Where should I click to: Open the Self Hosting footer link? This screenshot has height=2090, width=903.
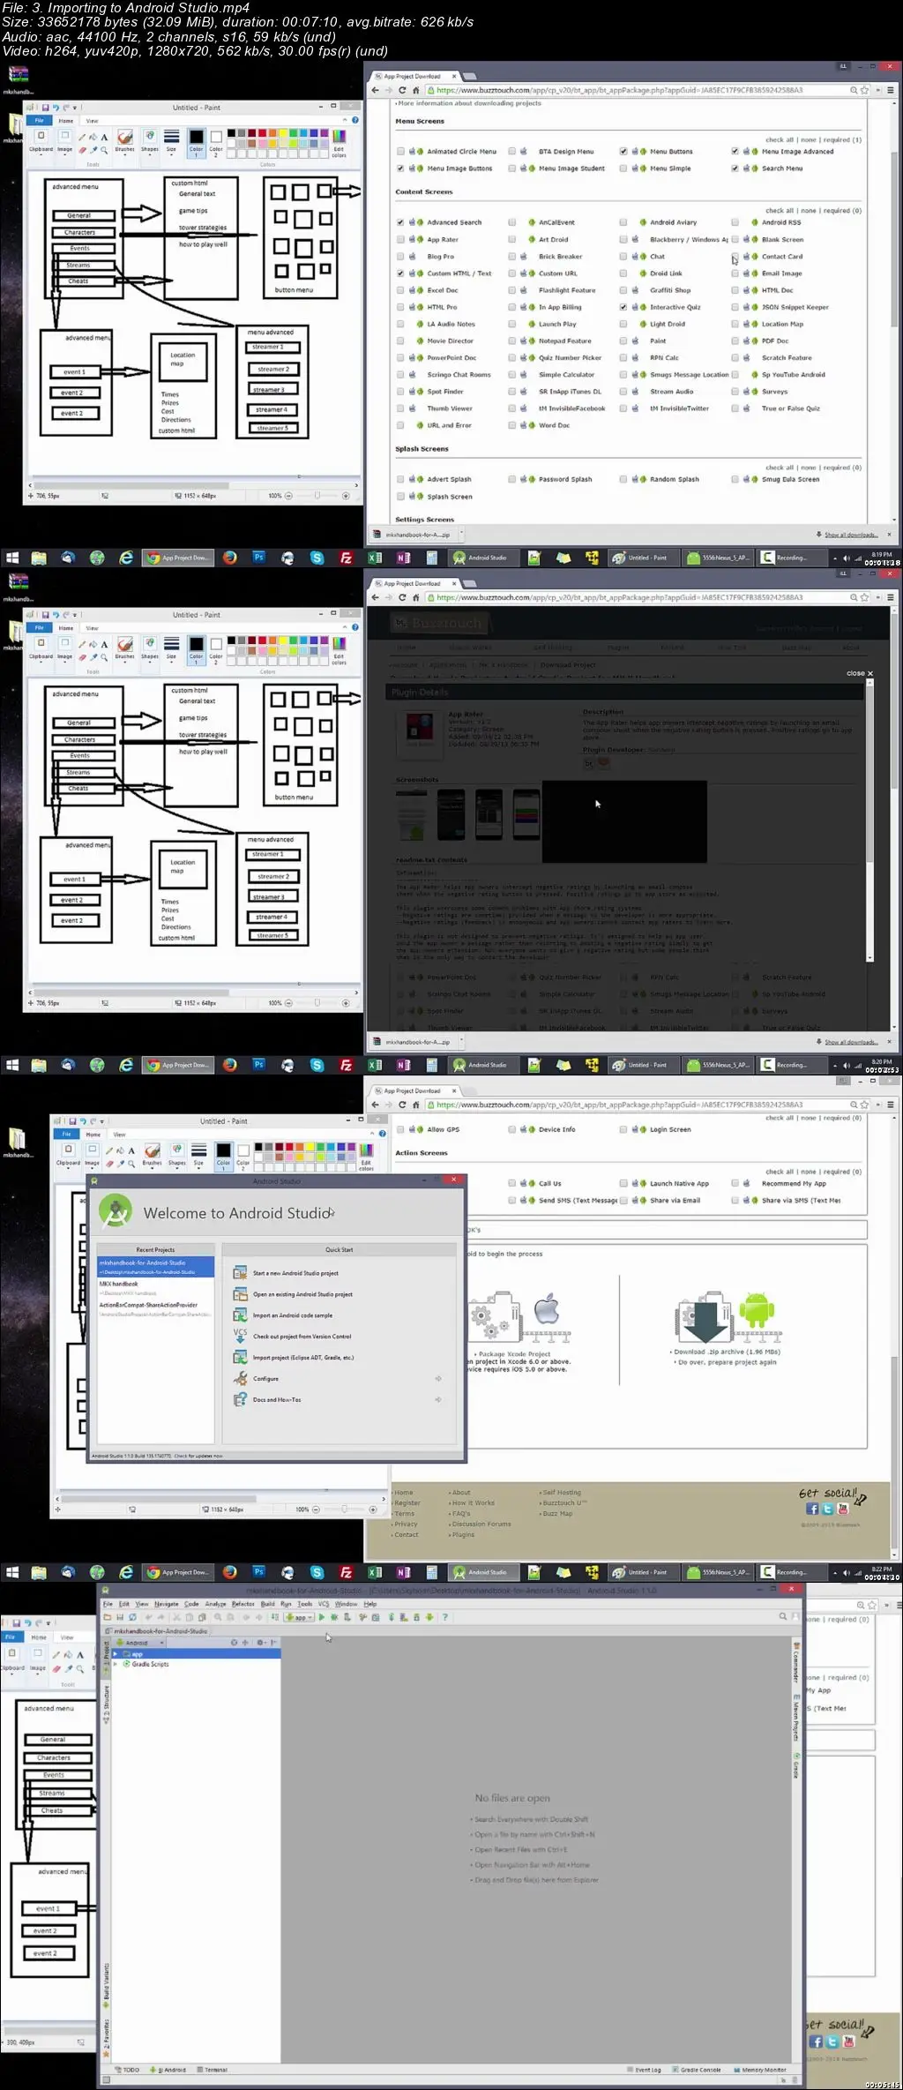point(562,1493)
